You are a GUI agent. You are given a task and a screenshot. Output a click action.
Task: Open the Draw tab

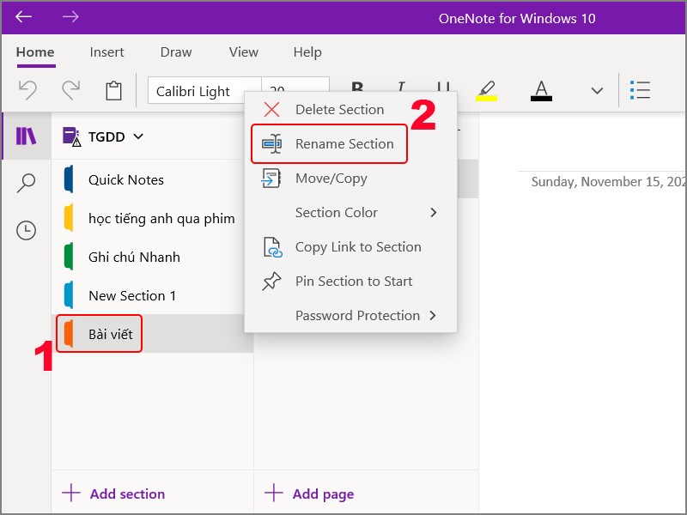(176, 52)
